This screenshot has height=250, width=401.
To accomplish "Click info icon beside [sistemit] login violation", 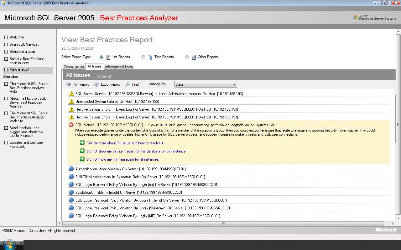I will click(71, 200).
